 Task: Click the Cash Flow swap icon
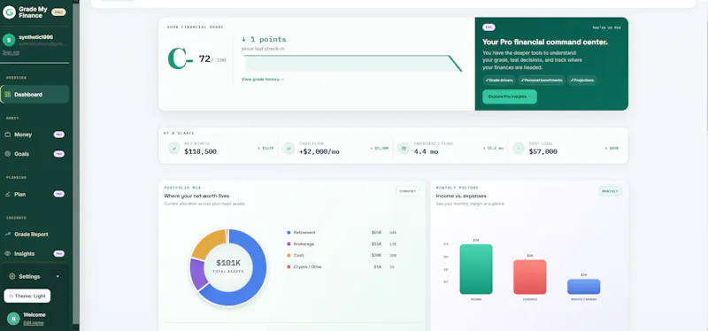(289, 148)
